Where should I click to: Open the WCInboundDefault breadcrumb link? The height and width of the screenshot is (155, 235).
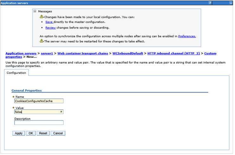pos(128,53)
